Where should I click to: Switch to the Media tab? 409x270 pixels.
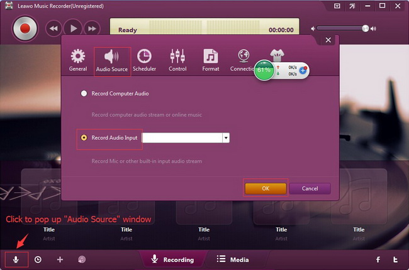point(233,259)
